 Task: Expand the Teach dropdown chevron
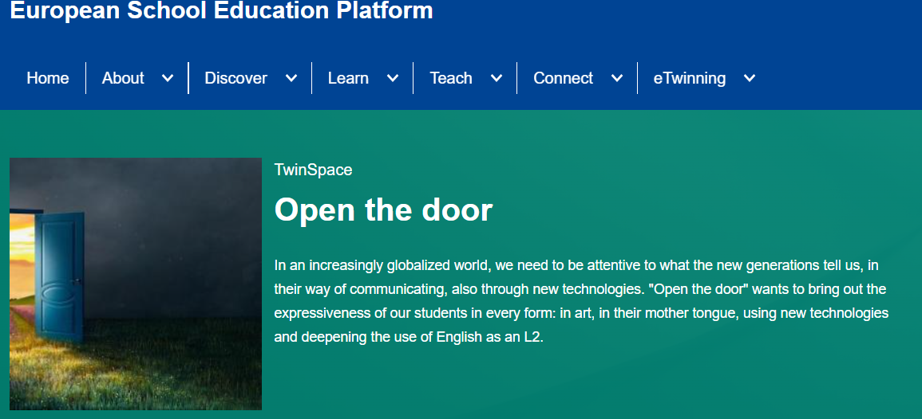pyautogui.click(x=497, y=78)
